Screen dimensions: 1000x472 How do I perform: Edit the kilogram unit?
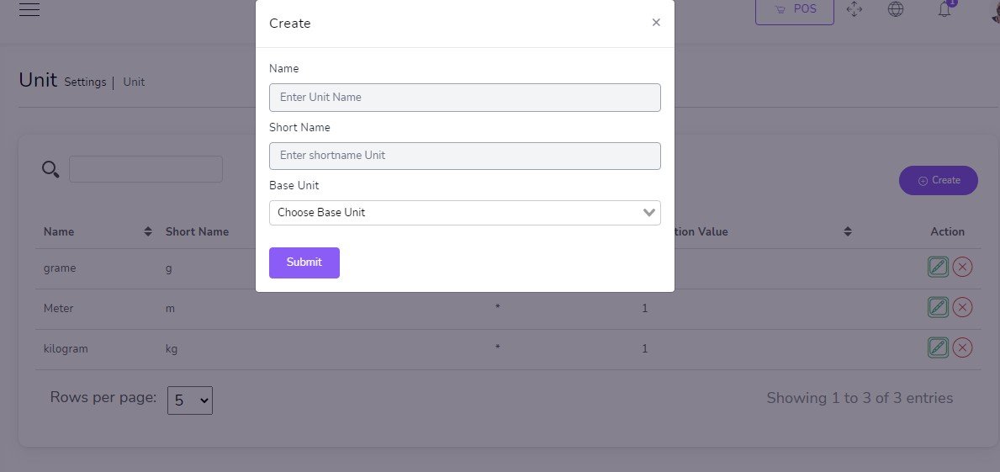point(938,347)
